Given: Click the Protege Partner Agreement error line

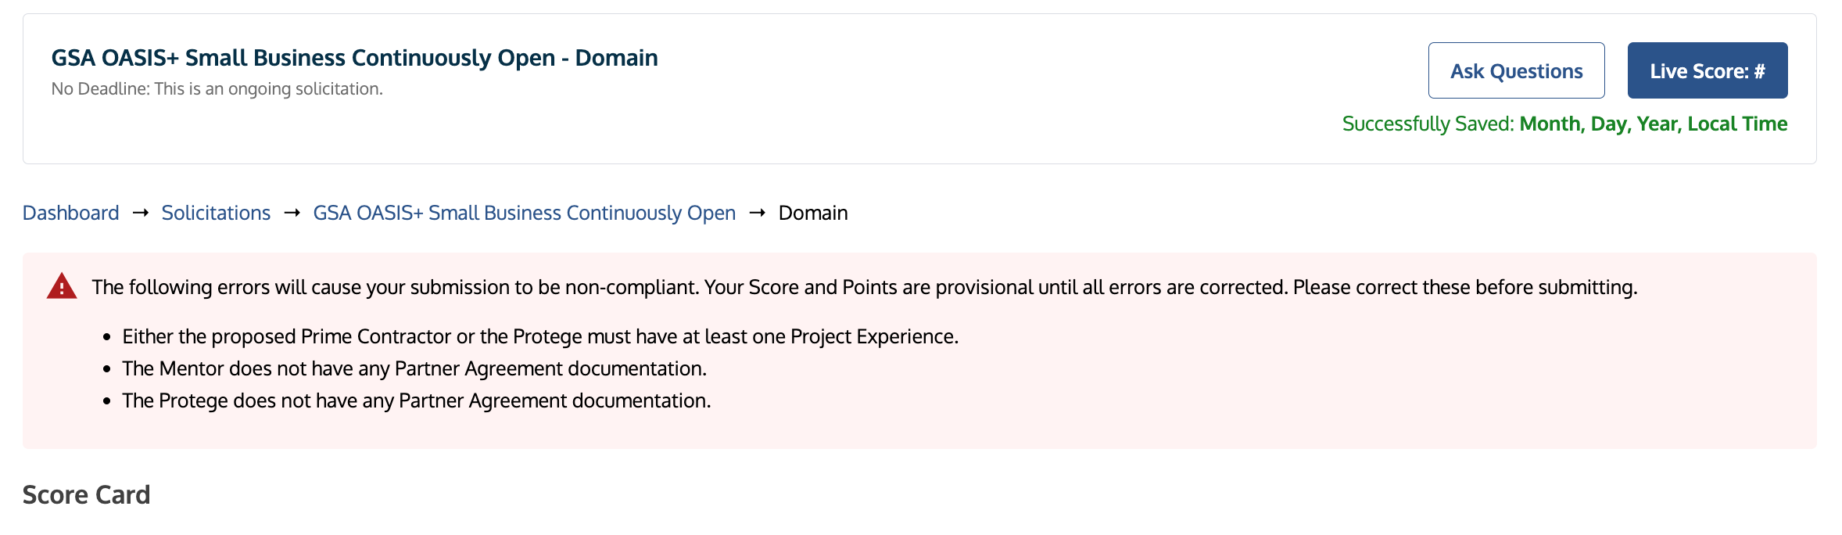Looking at the screenshot, I should tap(417, 400).
